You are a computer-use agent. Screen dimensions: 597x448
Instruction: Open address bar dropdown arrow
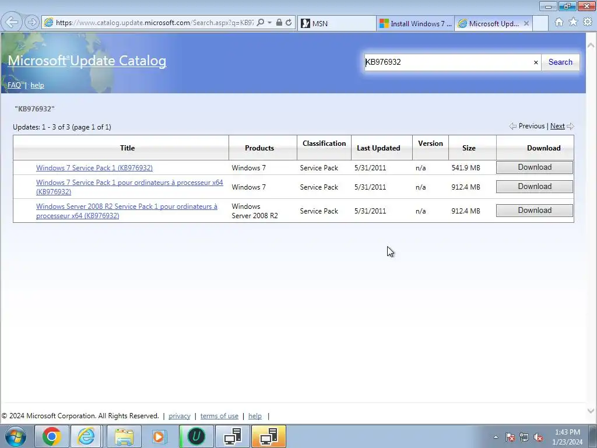click(269, 23)
